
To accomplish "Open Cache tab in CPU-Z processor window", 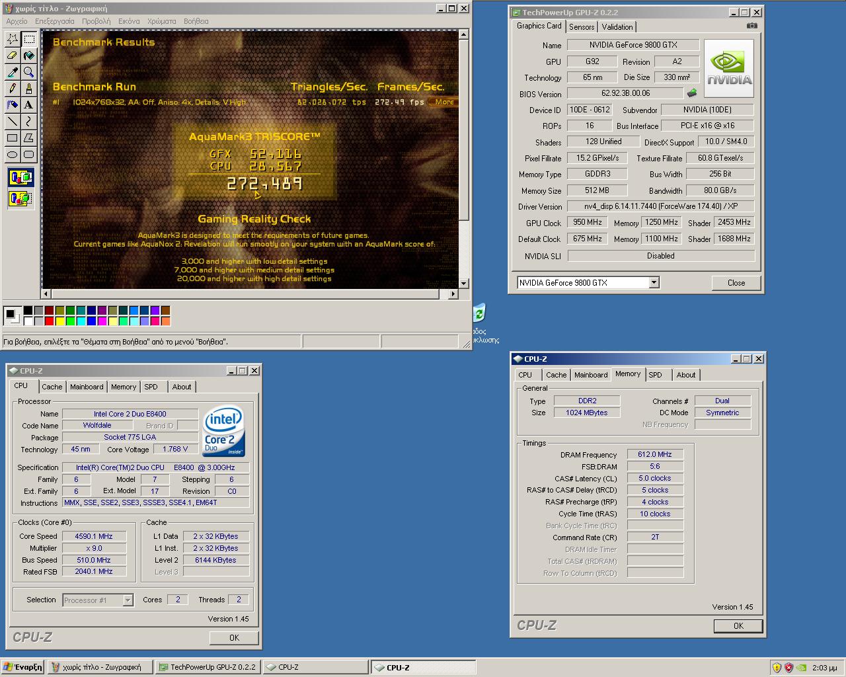I will click(52, 387).
